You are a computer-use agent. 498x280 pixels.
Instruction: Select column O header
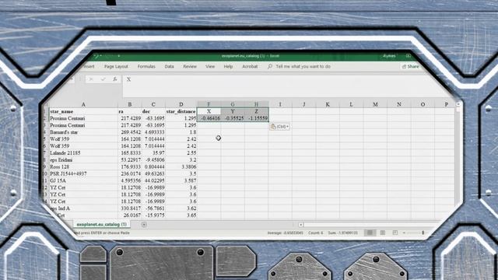tap(423, 104)
